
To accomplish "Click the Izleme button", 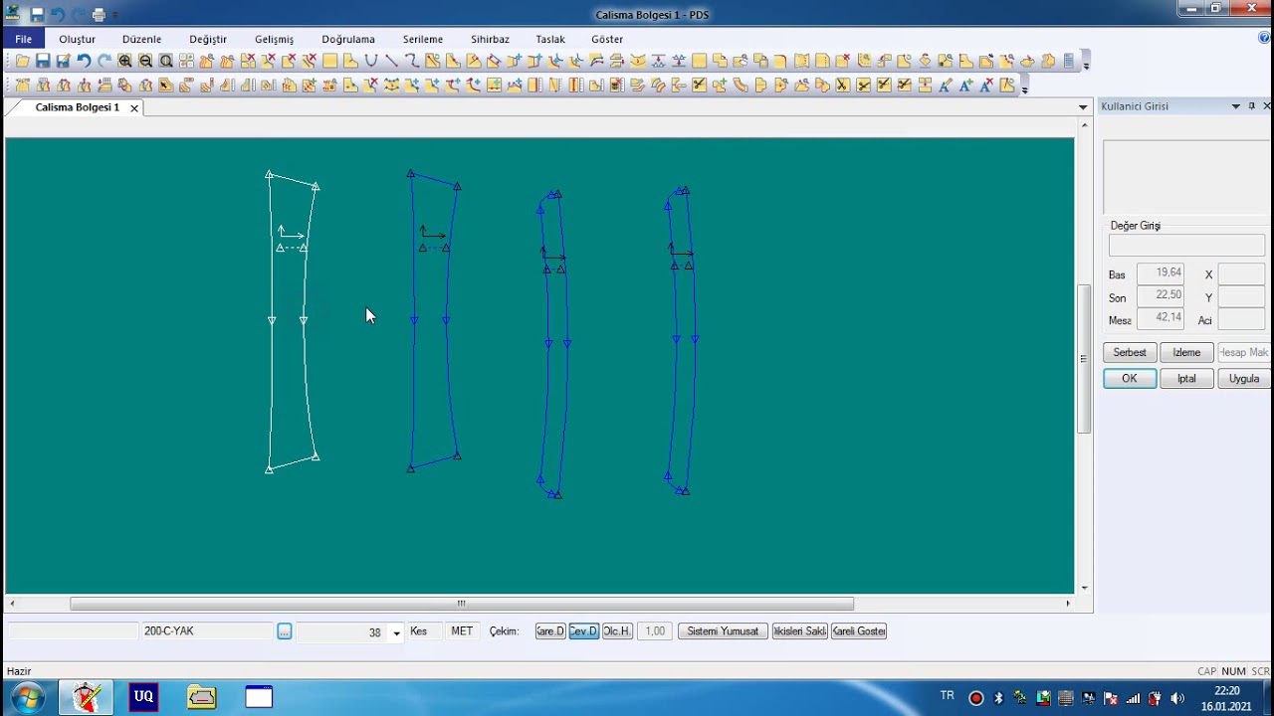I will pos(1186,352).
